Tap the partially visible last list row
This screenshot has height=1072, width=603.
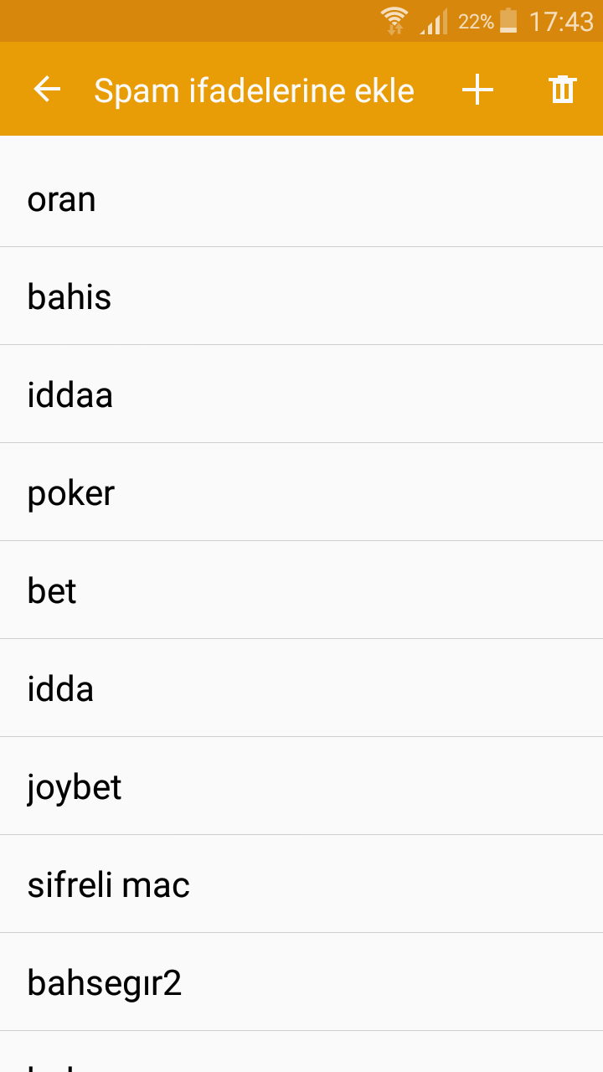[301, 1054]
